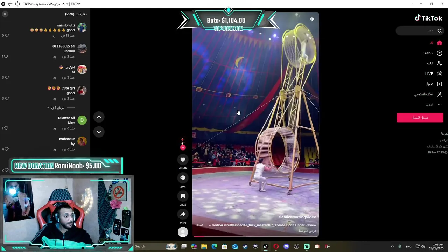Open the volume icon in system tray
This screenshot has width=448, height=252.
[x=423, y=246]
